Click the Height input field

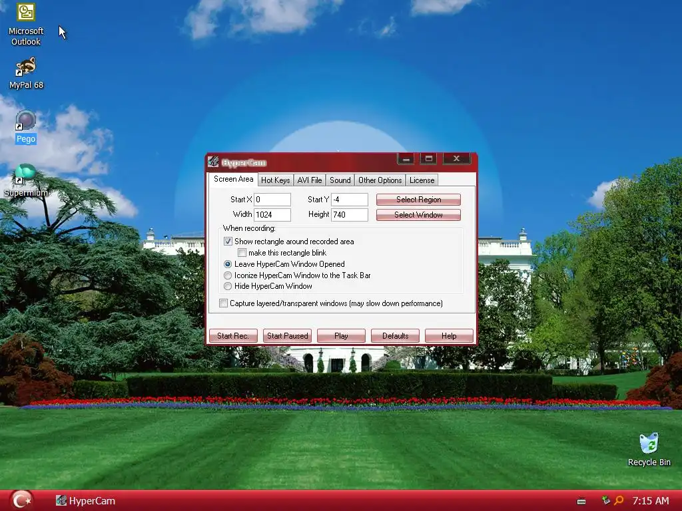[x=349, y=215]
